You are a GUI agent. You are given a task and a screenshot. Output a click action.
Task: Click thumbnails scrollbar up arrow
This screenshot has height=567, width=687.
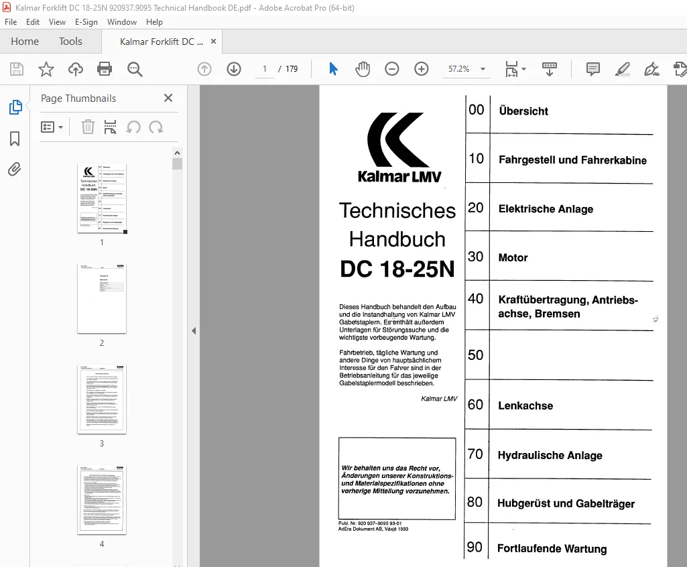177,153
